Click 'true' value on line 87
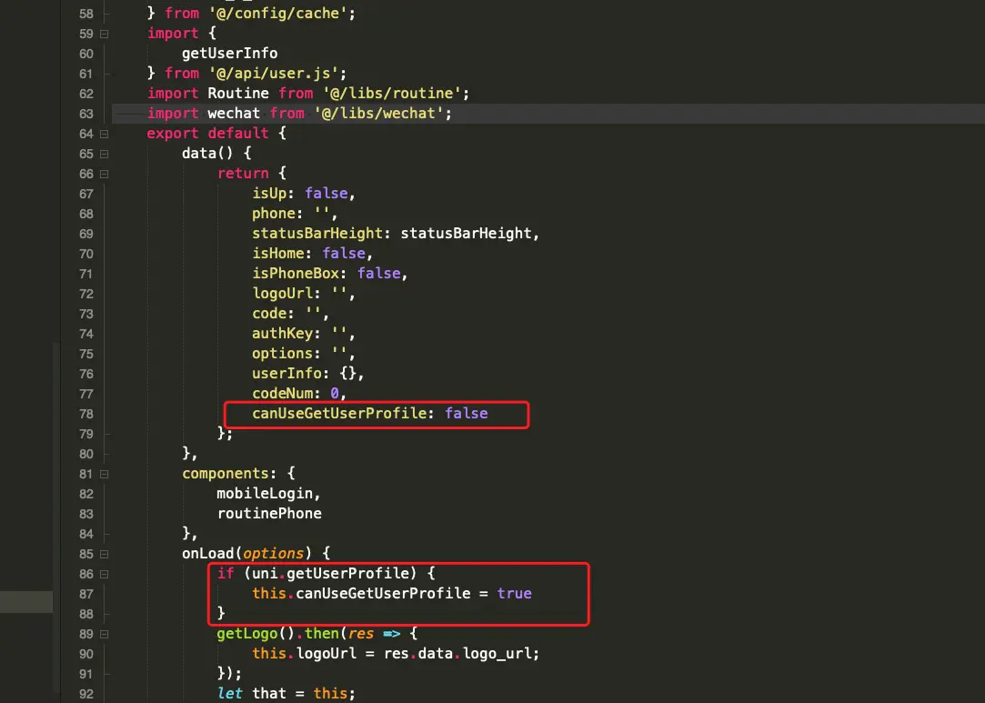 [x=515, y=594]
